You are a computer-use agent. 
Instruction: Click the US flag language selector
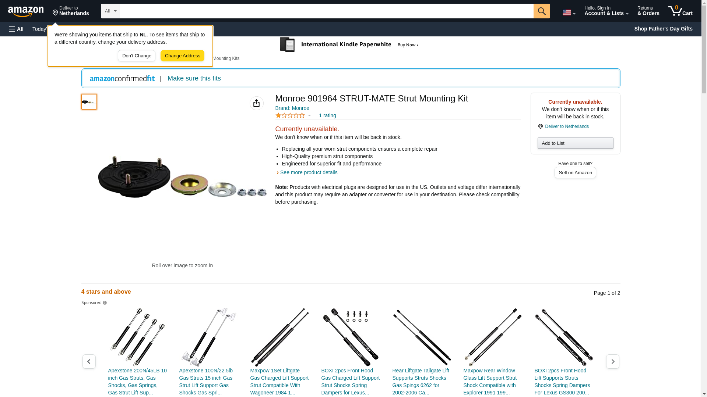[569, 12]
